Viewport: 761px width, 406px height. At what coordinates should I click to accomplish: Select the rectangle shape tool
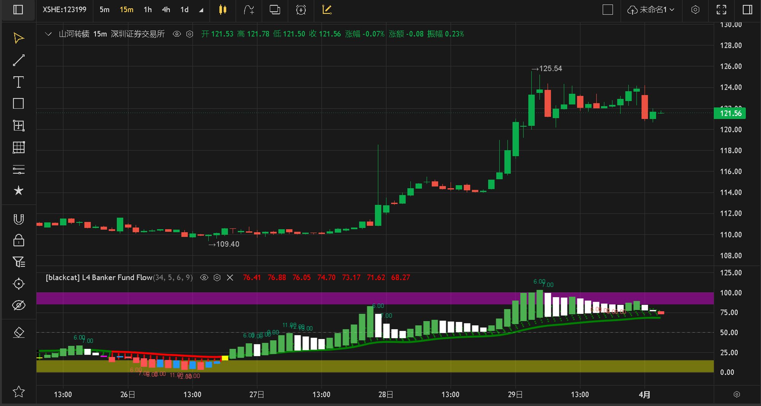click(18, 103)
